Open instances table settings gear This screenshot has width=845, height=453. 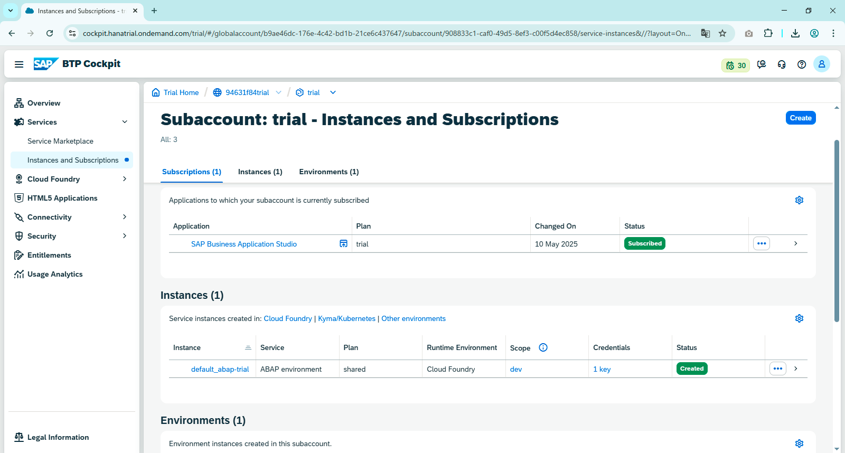(x=800, y=318)
